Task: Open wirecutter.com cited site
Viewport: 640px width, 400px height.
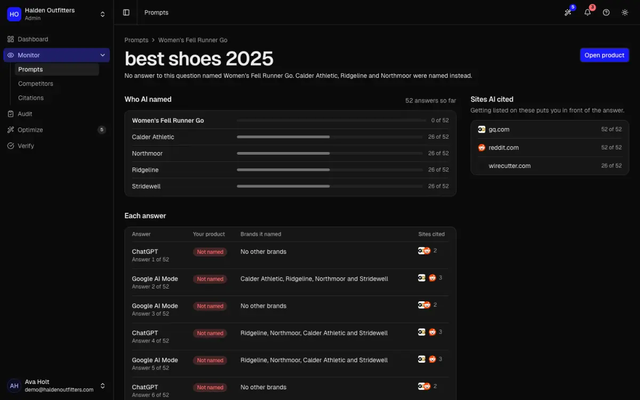Action: (x=550, y=166)
